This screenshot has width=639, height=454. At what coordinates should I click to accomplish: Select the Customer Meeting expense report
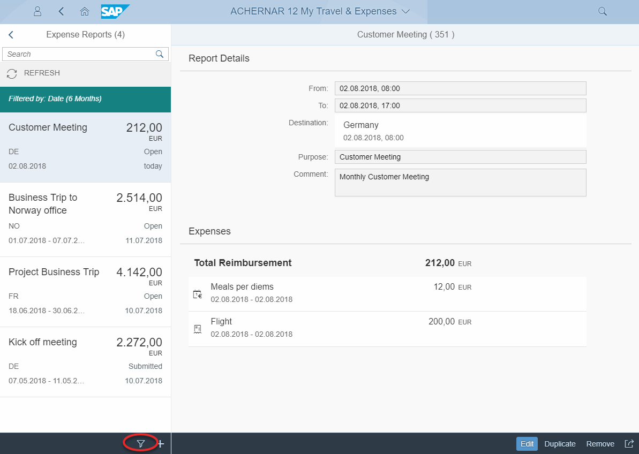pyautogui.click(x=85, y=147)
